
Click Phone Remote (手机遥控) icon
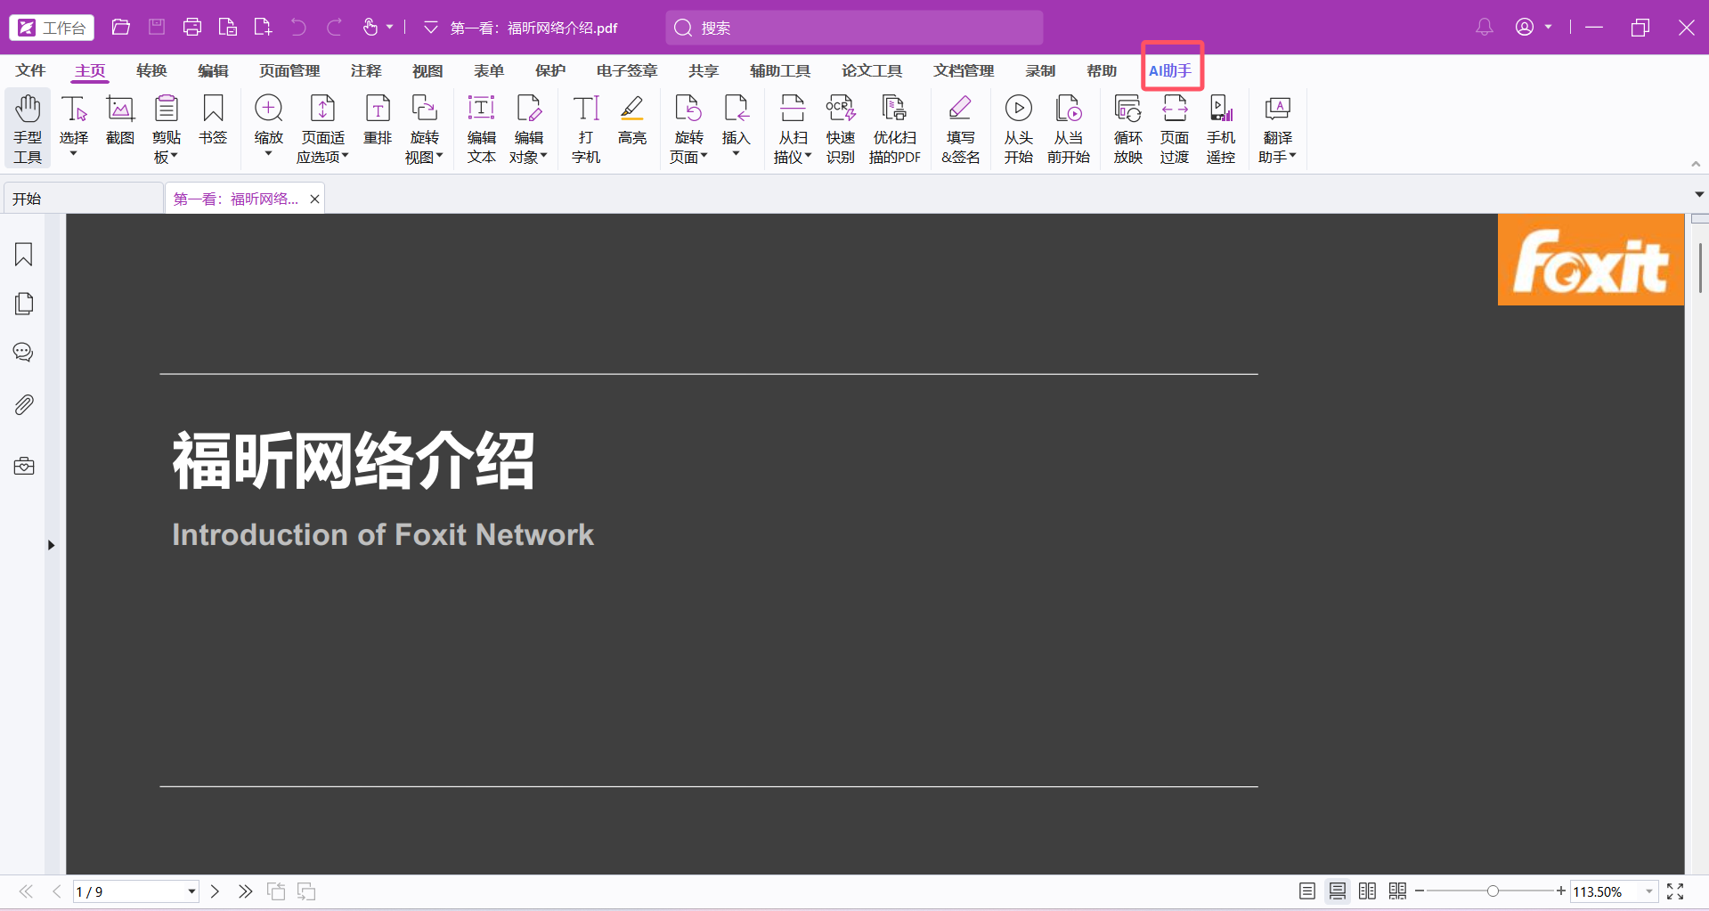point(1220,129)
